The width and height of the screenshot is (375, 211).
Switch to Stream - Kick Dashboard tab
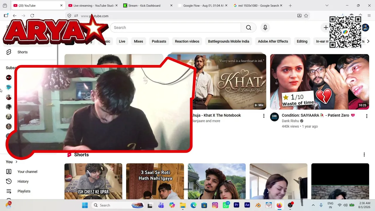pos(148,6)
